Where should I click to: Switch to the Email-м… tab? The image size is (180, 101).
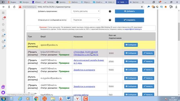(98, 2)
